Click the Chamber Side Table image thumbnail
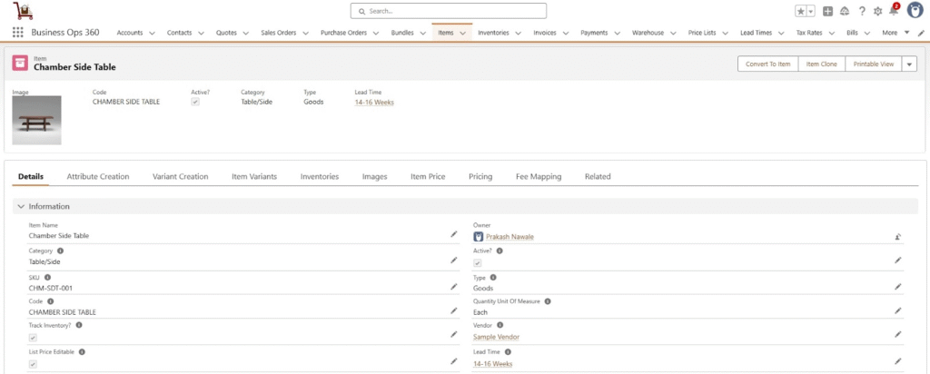Screen dimensions: 930x374 pyautogui.click(x=36, y=119)
